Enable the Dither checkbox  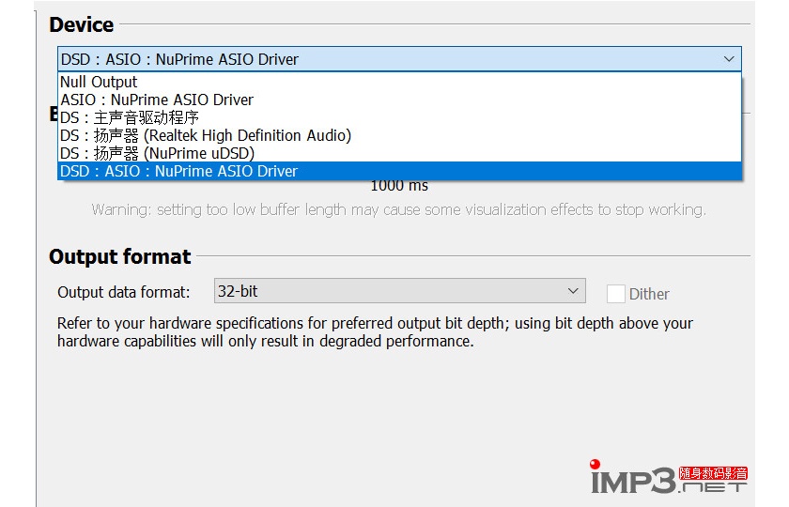(x=616, y=294)
